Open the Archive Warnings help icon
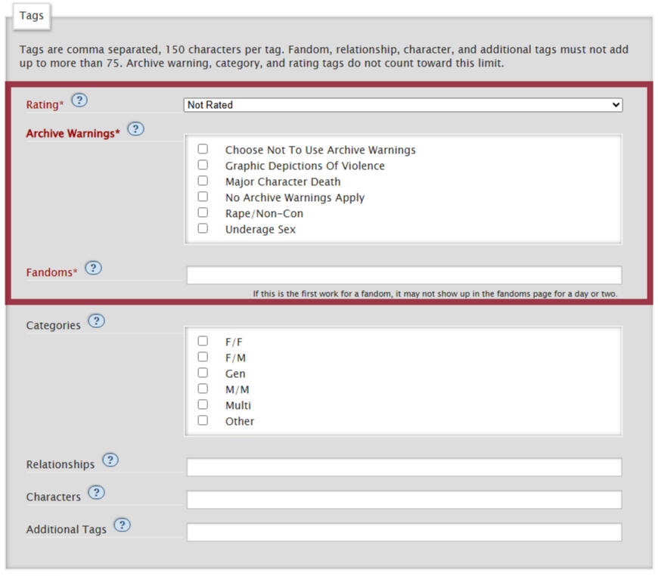The height and width of the screenshot is (576, 658). pos(135,129)
